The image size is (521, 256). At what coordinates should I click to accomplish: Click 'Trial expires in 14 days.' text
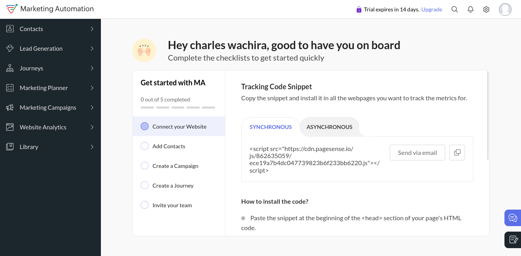point(392,9)
